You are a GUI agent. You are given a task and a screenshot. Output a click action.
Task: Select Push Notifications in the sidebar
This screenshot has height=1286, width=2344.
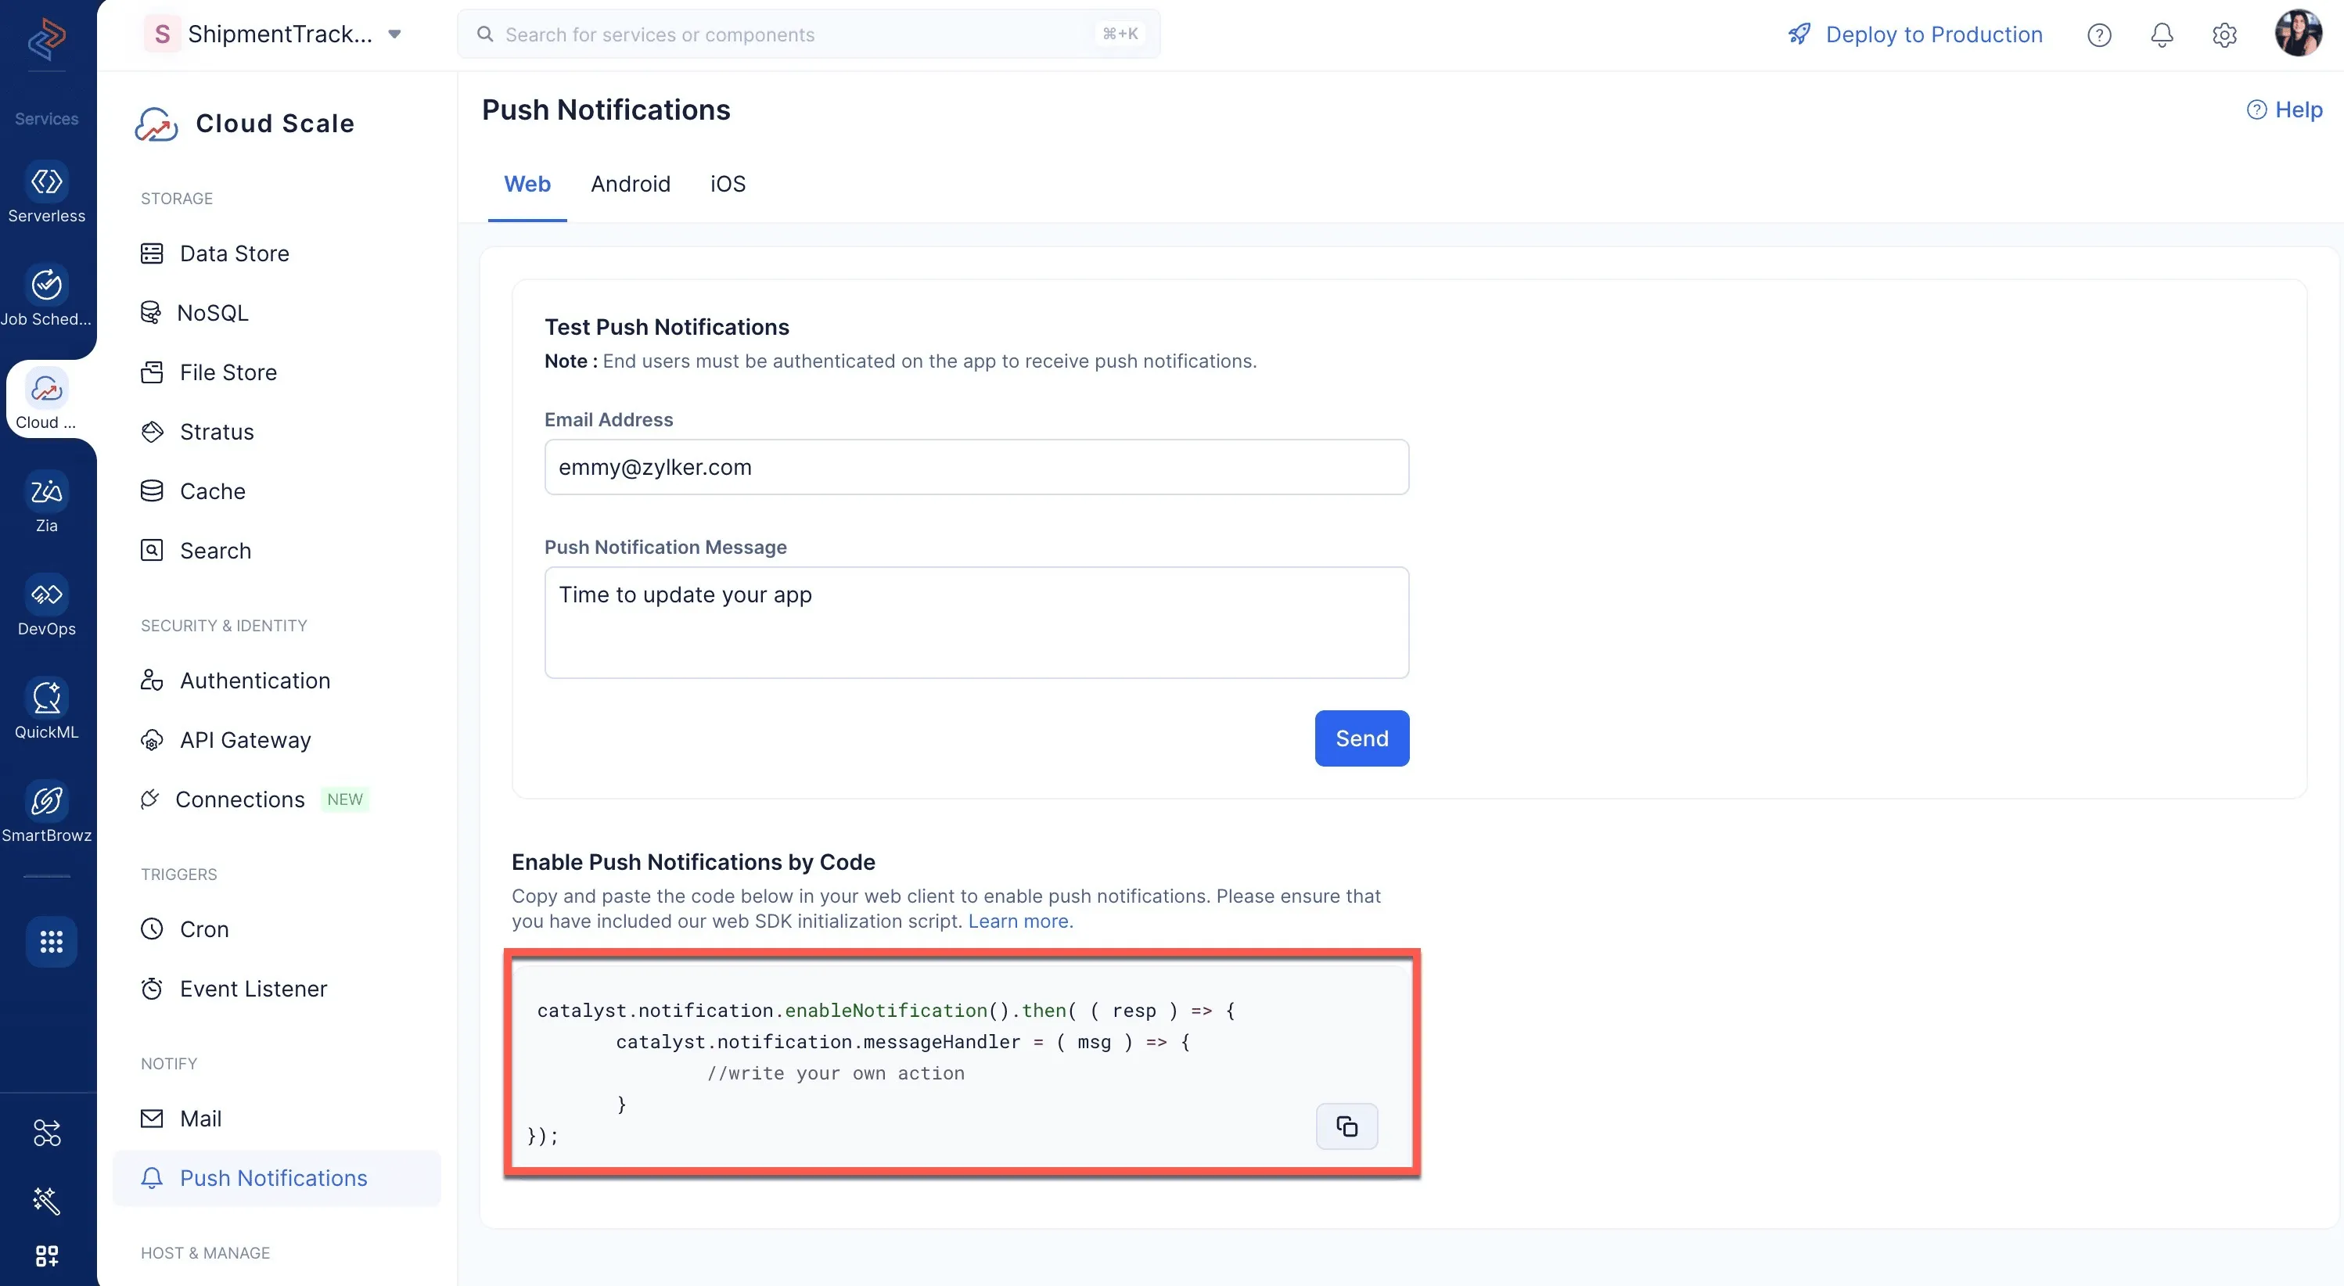pos(275,1179)
